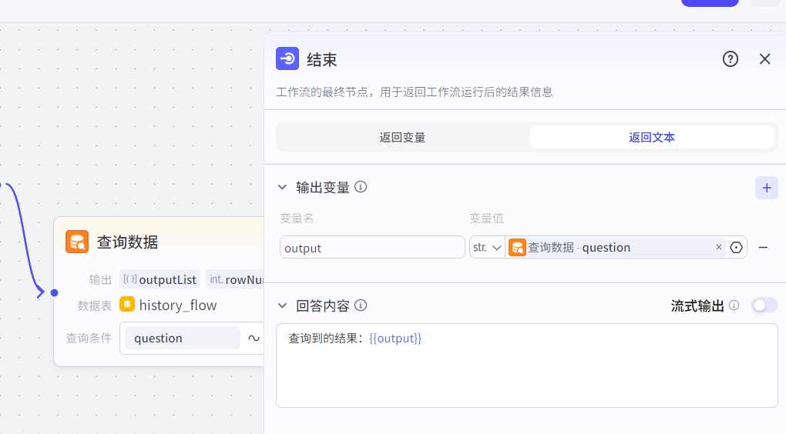Close the 结束 panel
Viewport: 786px width, 434px height.
tap(764, 59)
